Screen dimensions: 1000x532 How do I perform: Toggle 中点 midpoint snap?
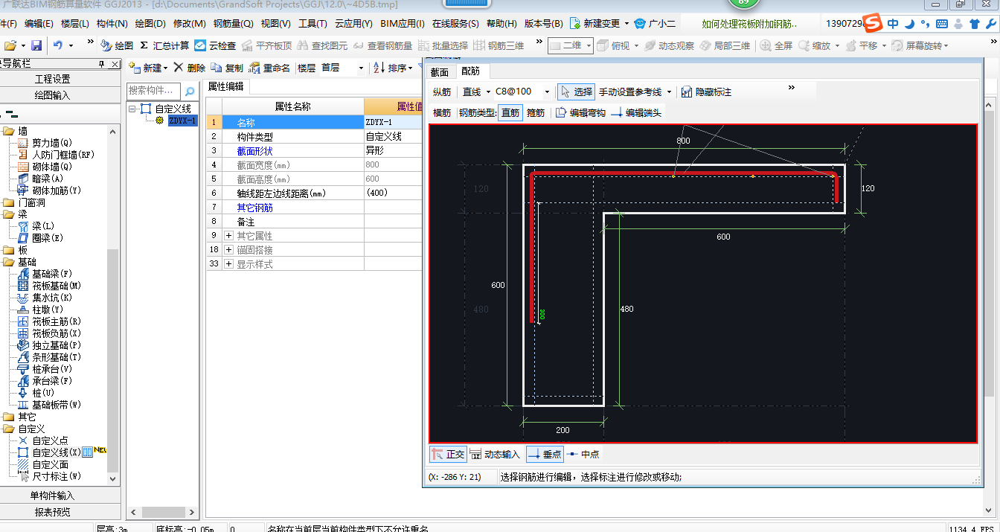583,454
